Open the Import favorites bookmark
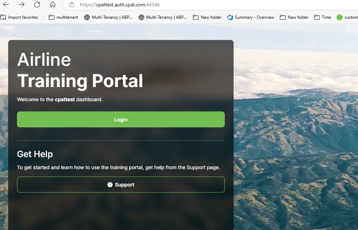358x230 pixels. 19,17
